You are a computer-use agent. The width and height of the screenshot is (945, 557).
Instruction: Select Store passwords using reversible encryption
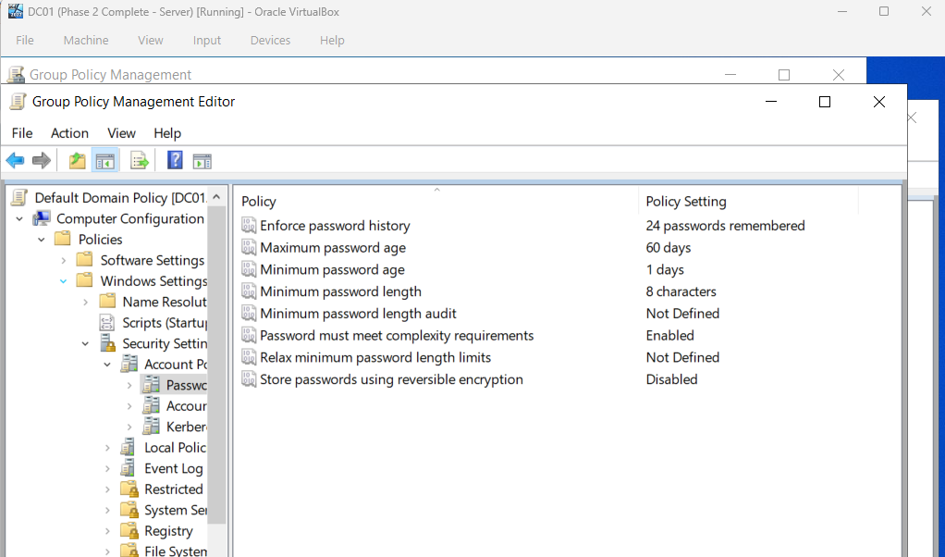tap(391, 379)
